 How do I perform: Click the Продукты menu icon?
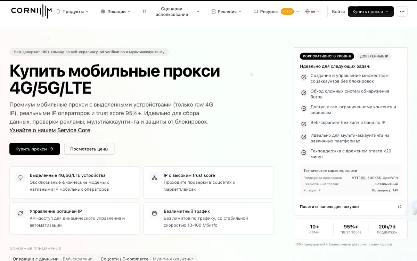coord(58,11)
